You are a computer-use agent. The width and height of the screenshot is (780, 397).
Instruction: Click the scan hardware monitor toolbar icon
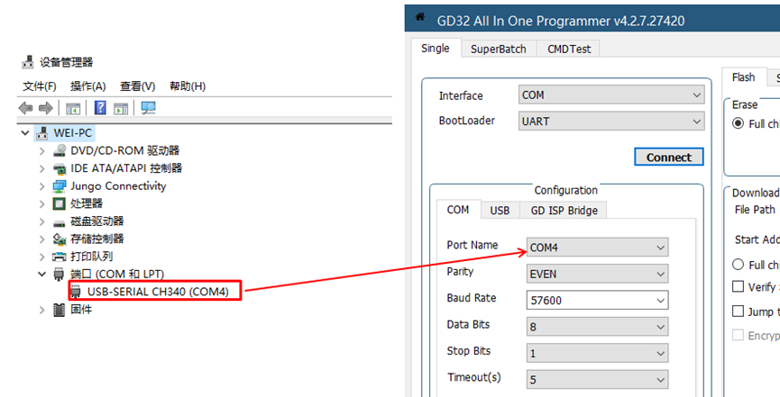pyautogui.click(x=148, y=108)
